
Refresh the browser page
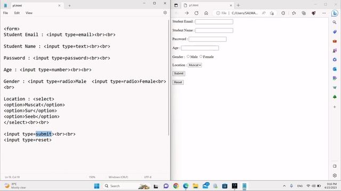[x=197, y=13]
